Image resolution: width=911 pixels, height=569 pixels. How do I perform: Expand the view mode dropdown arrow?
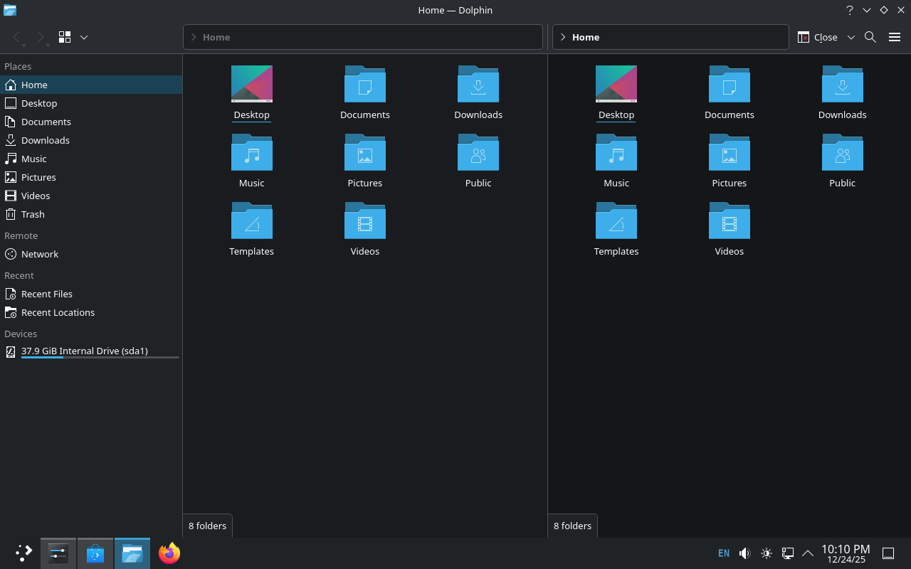click(x=84, y=37)
